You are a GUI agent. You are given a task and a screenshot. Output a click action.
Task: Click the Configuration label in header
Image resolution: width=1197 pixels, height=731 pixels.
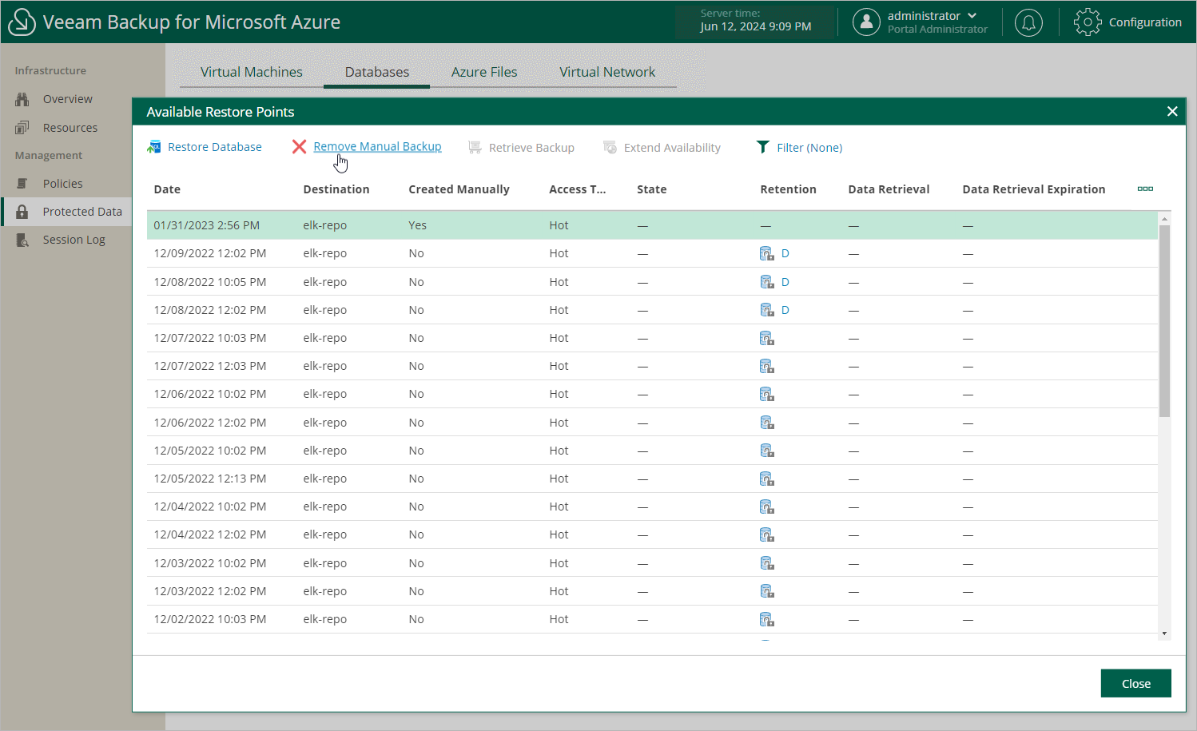[1145, 22]
